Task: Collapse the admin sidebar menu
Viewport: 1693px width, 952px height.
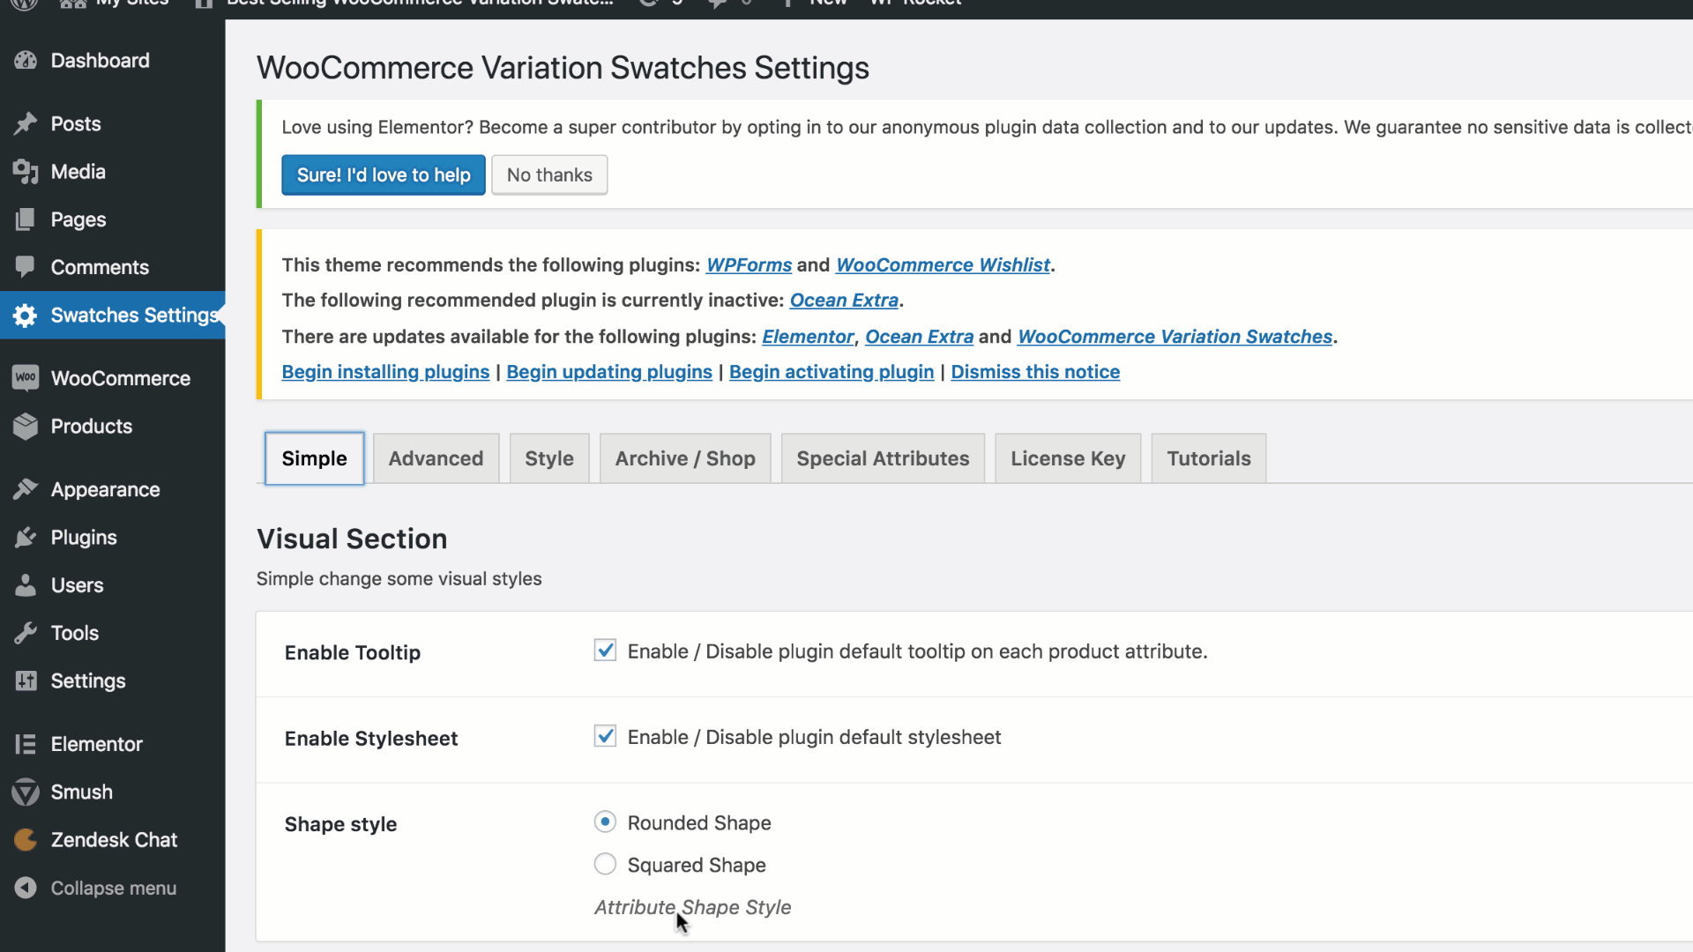Action: 113,888
